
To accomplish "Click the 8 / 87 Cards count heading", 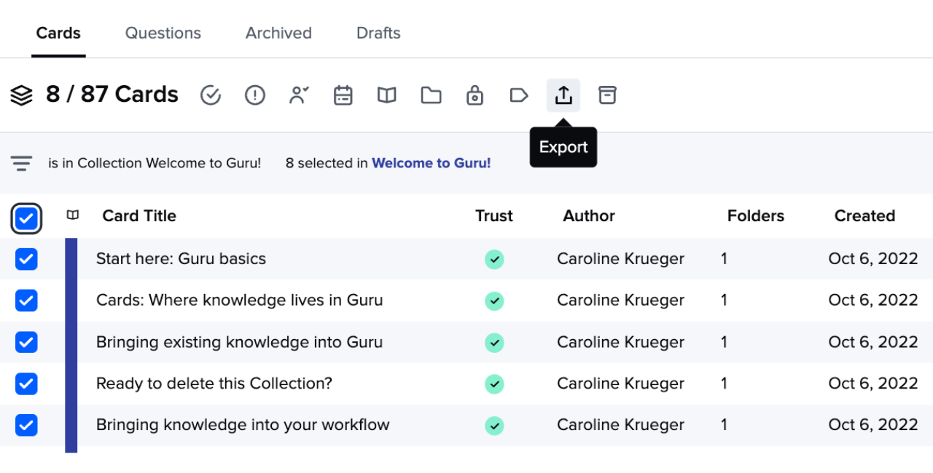I will [112, 95].
